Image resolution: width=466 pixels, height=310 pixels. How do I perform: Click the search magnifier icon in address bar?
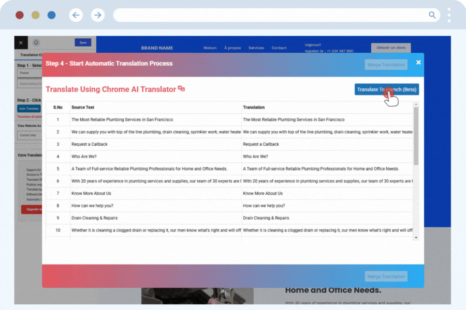tap(432, 15)
